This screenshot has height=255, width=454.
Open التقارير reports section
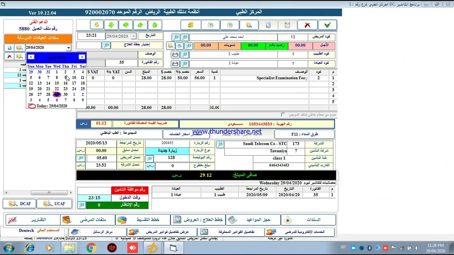[x=33, y=220]
